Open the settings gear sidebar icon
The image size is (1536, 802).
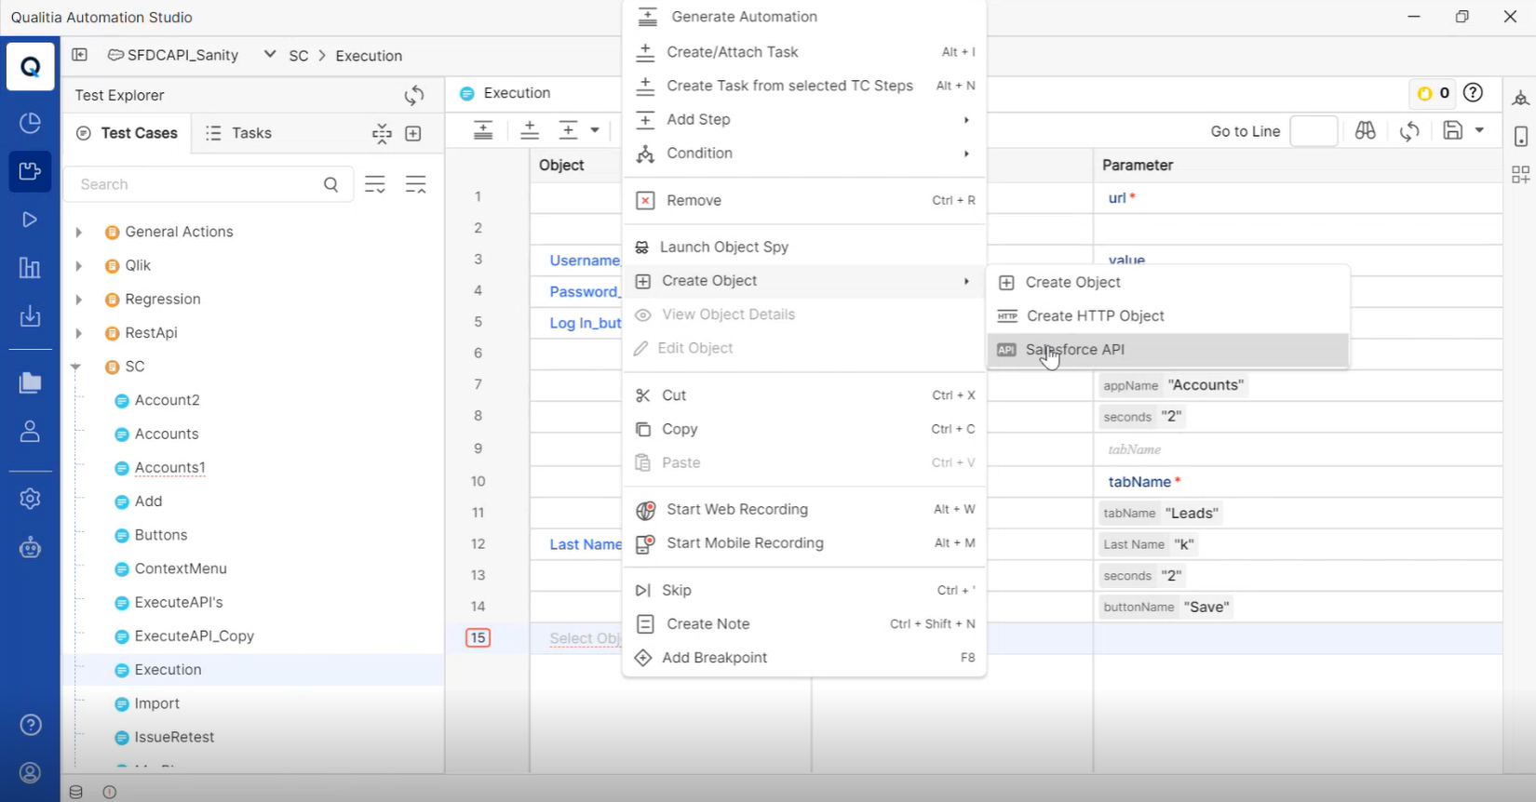coord(30,499)
